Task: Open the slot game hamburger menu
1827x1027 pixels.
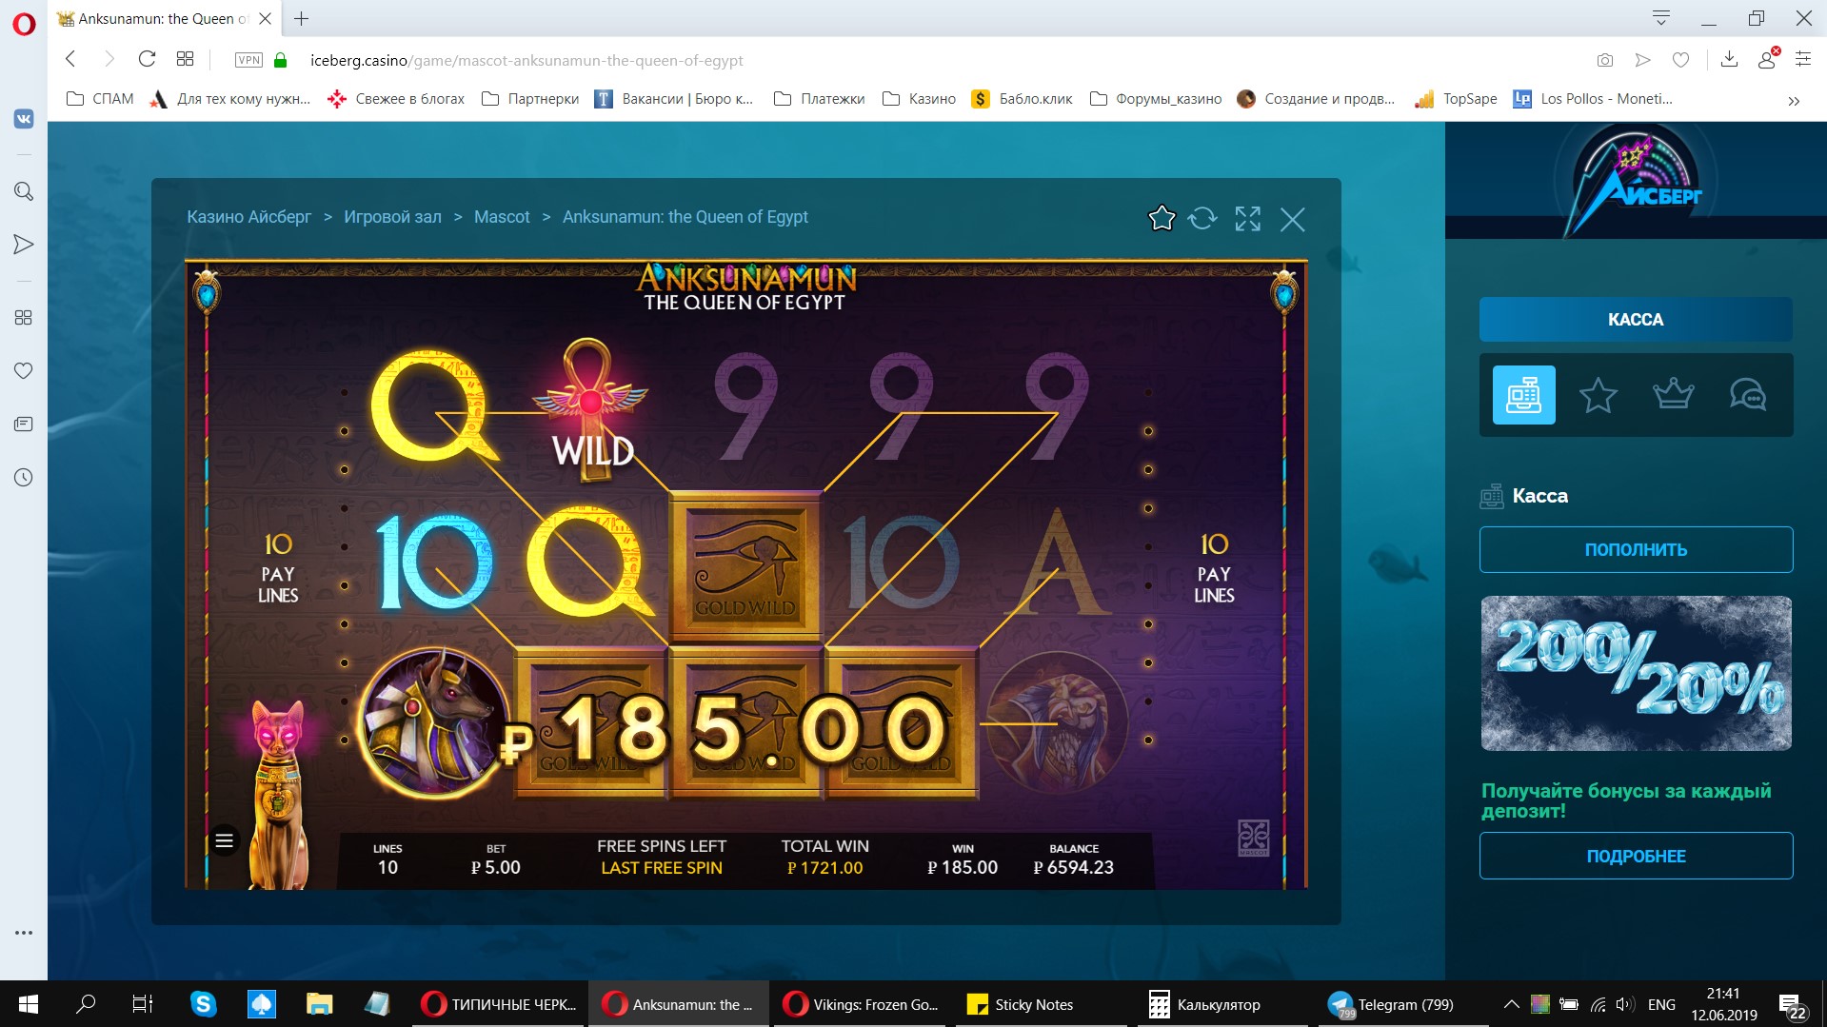Action: pyautogui.click(x=224, y=840)
